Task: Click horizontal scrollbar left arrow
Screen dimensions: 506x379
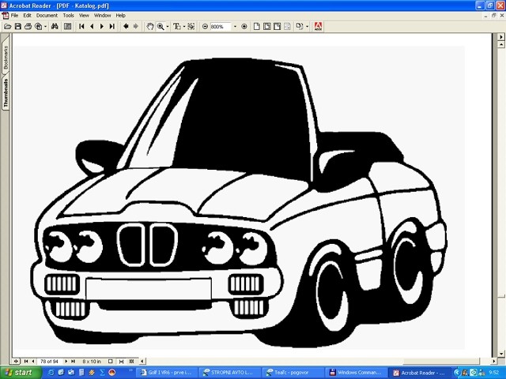Action: point(142,362)
